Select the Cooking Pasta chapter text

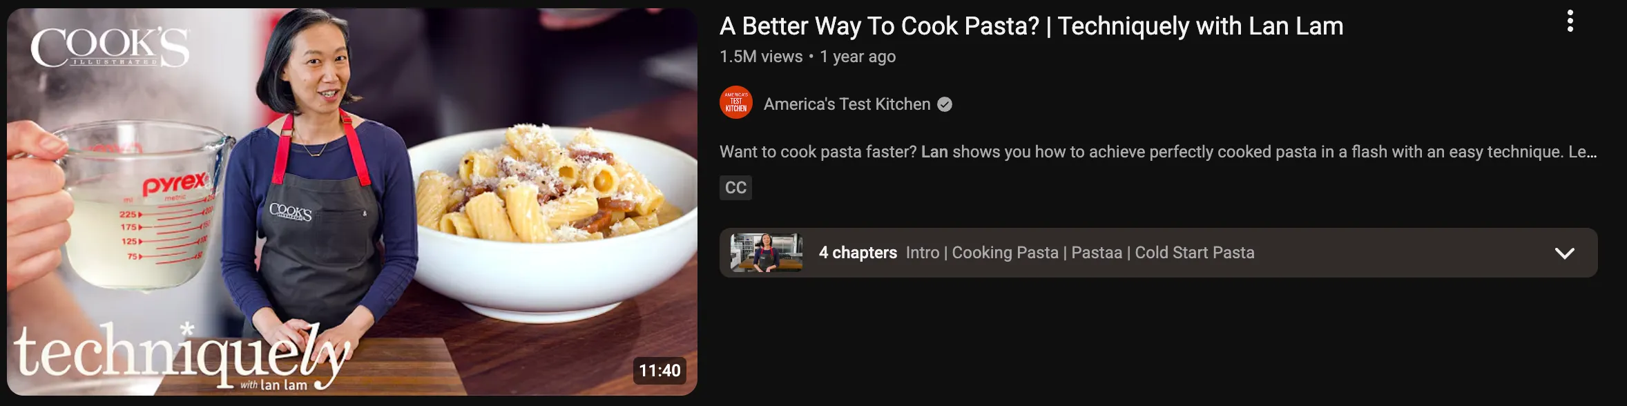1005,253
